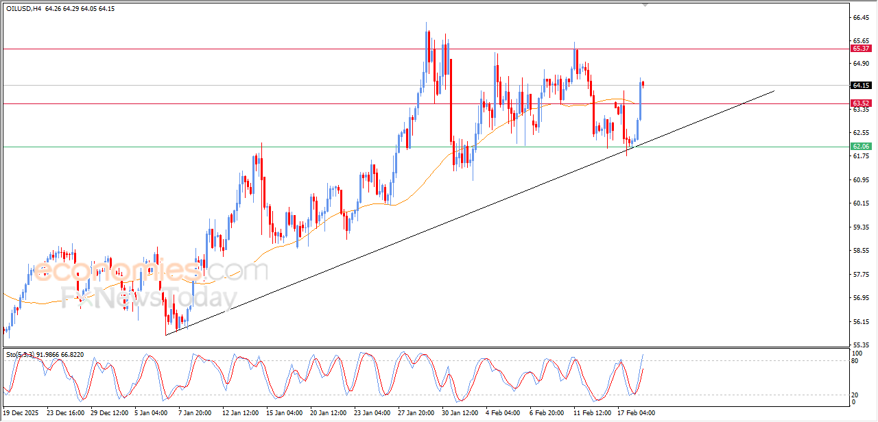Click the latest small red candlestick
The image size is (878, 422).
coord(643,84)
